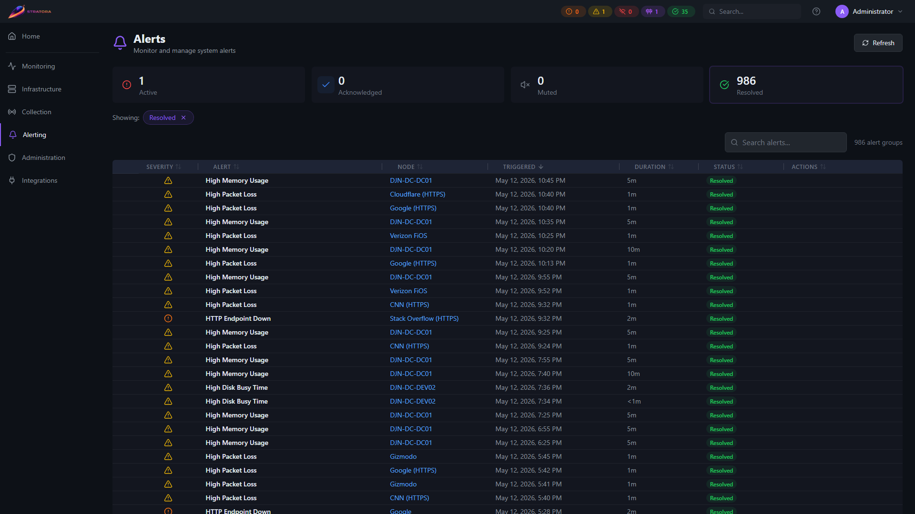
Task: Remove the Resolved filter chip
Action: 183,118
